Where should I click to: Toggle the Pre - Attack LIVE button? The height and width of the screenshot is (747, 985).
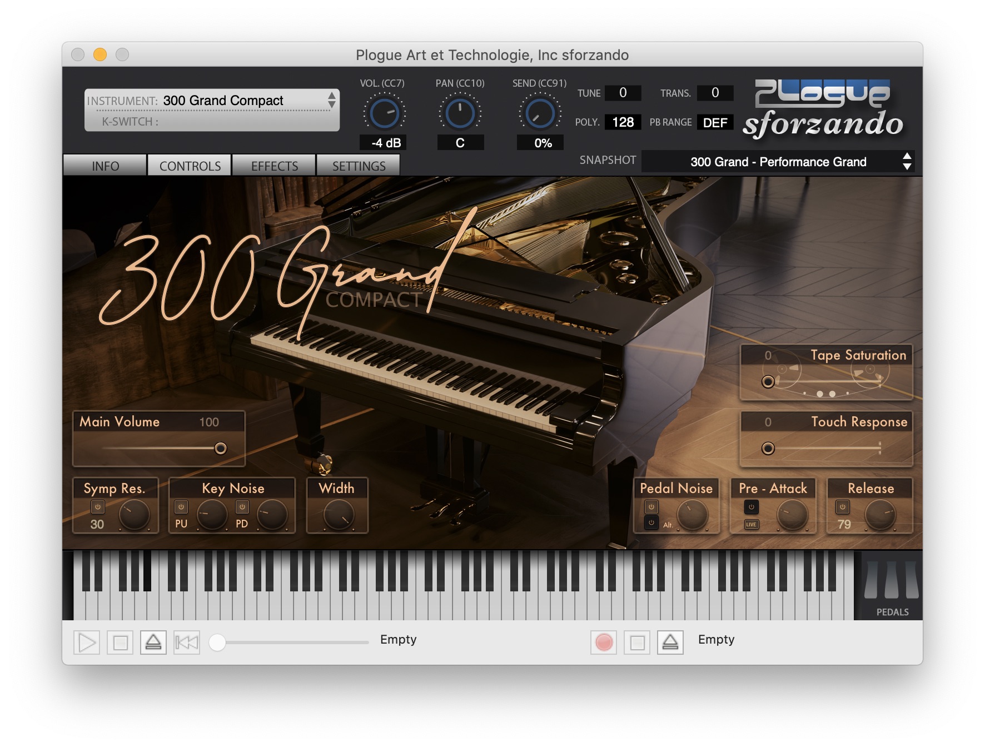click(751, 524)
